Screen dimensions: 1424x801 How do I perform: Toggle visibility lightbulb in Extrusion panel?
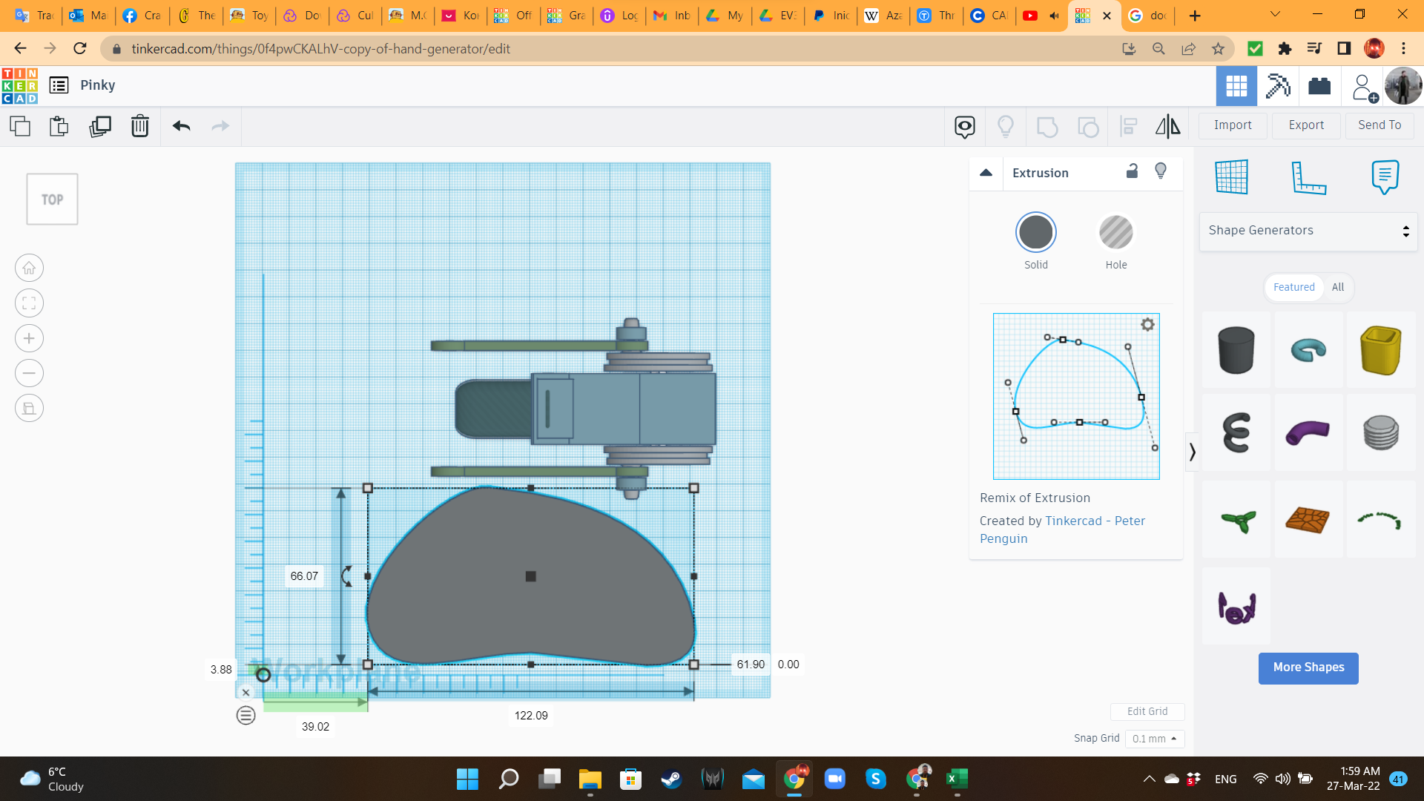1161,171
